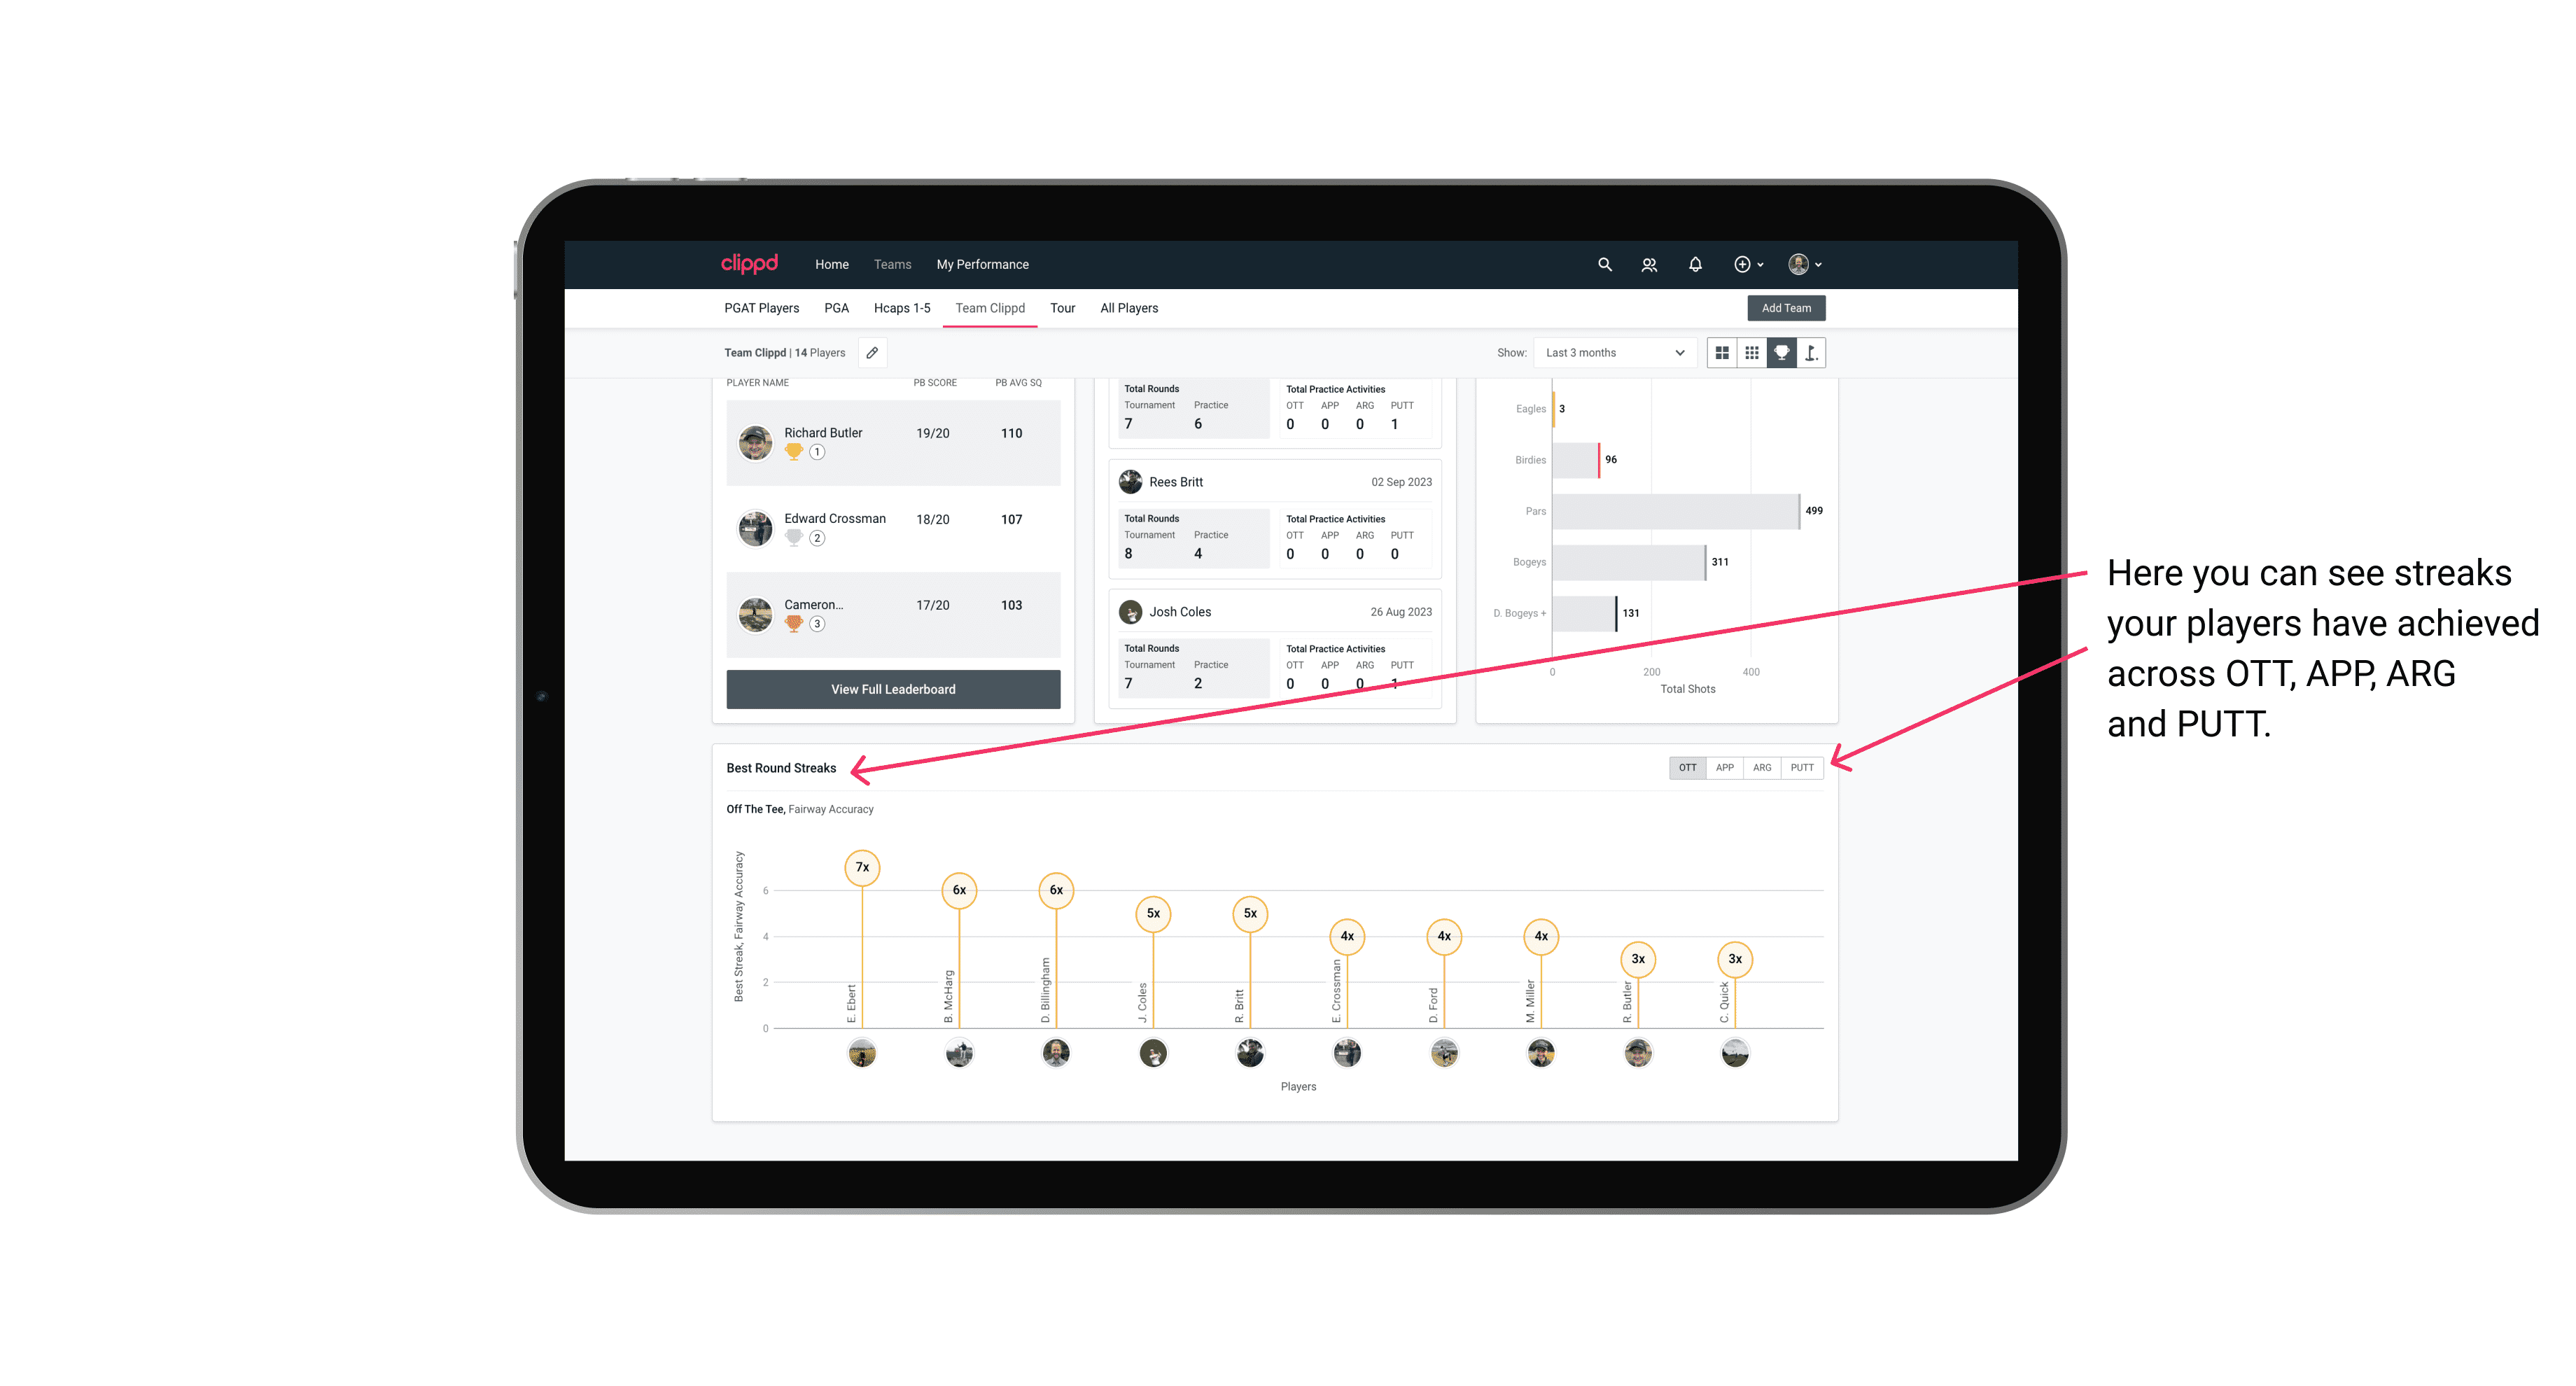Click the ARG streak filter icon
2576x1386 pixels.
click(x=1763, y=768)
